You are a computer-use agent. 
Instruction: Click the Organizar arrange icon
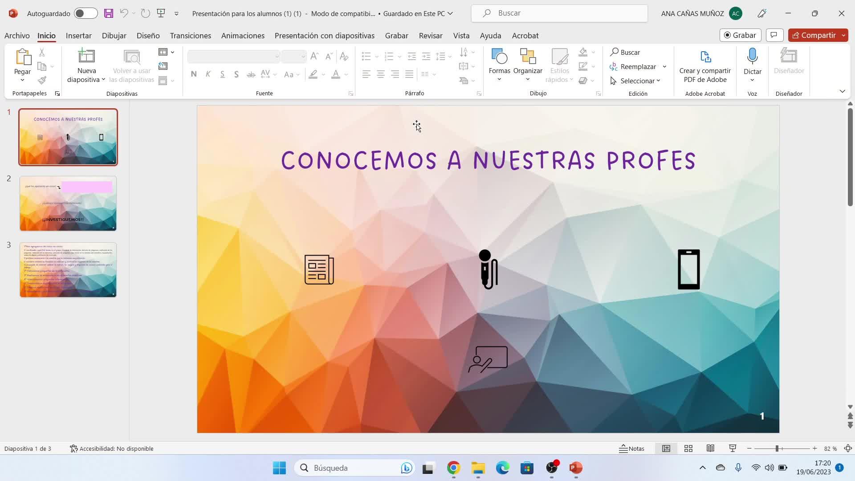pos(528,57)
